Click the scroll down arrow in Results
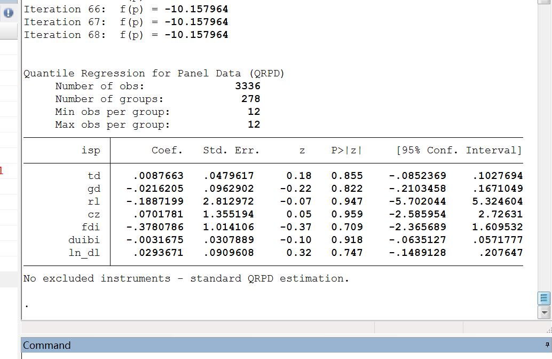Image resolution: width=552 pixels, height=359 pixels. pyautogui.click(x=544, y=312)
